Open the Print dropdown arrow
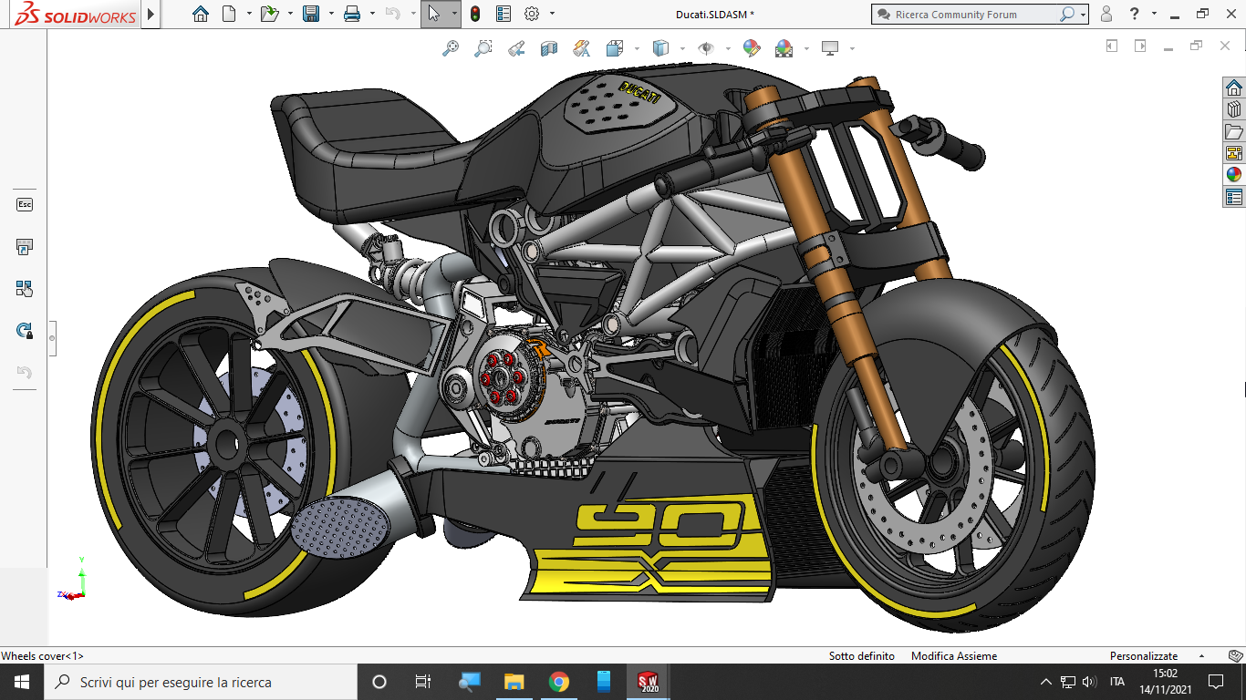Image resolution: width=1246 pixels, height=700 pixels. pyautogui.click(x=372, y=14)
